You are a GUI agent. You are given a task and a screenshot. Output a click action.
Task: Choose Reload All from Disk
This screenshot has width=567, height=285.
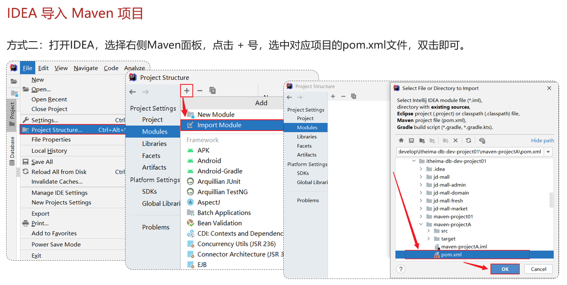[x=73, y=172]
